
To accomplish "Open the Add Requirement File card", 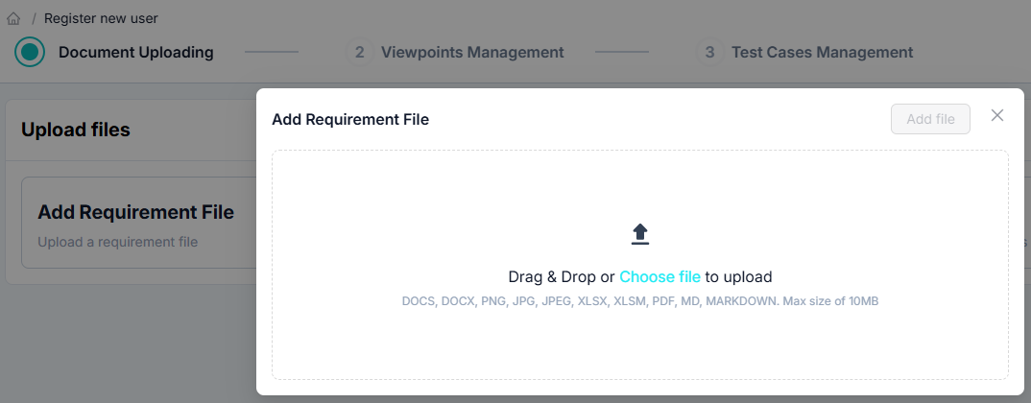I will [139, 223].
